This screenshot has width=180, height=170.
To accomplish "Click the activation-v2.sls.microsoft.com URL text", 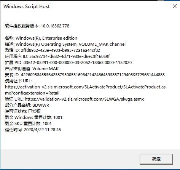I will click(85, 87).
